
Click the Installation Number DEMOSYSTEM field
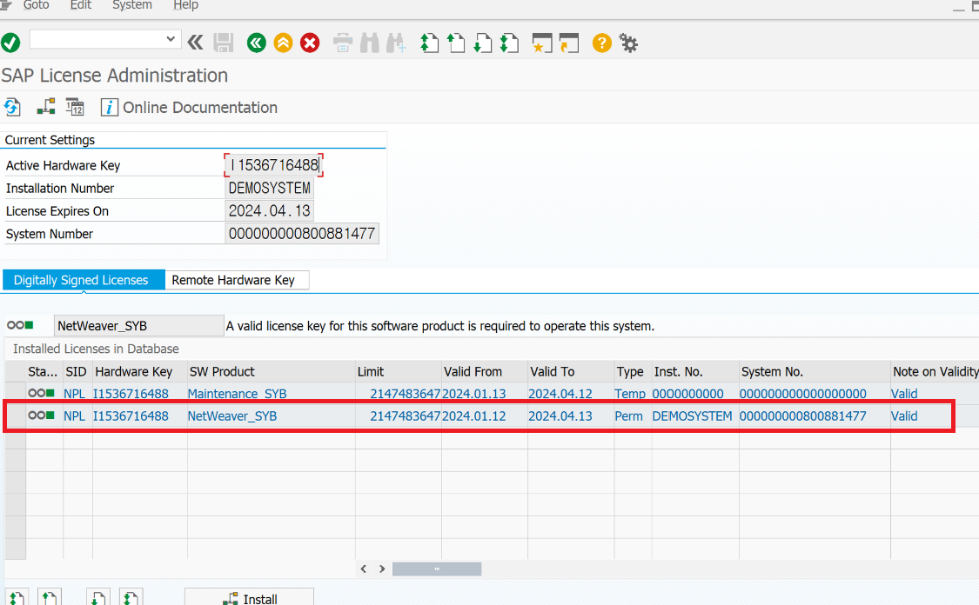pyautogui.click(x=269, y=188)
